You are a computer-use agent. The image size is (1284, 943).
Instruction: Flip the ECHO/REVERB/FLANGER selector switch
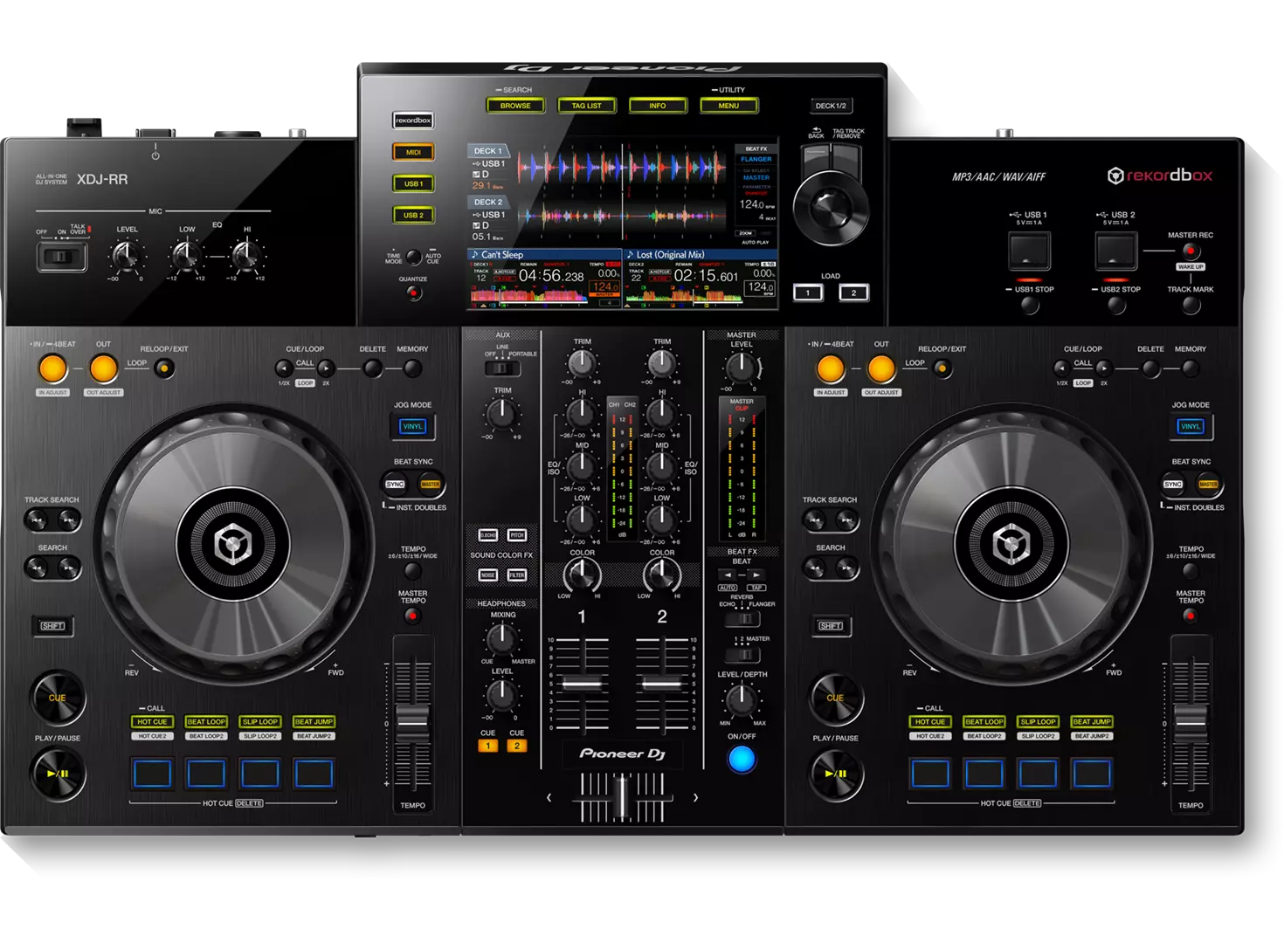742,619
